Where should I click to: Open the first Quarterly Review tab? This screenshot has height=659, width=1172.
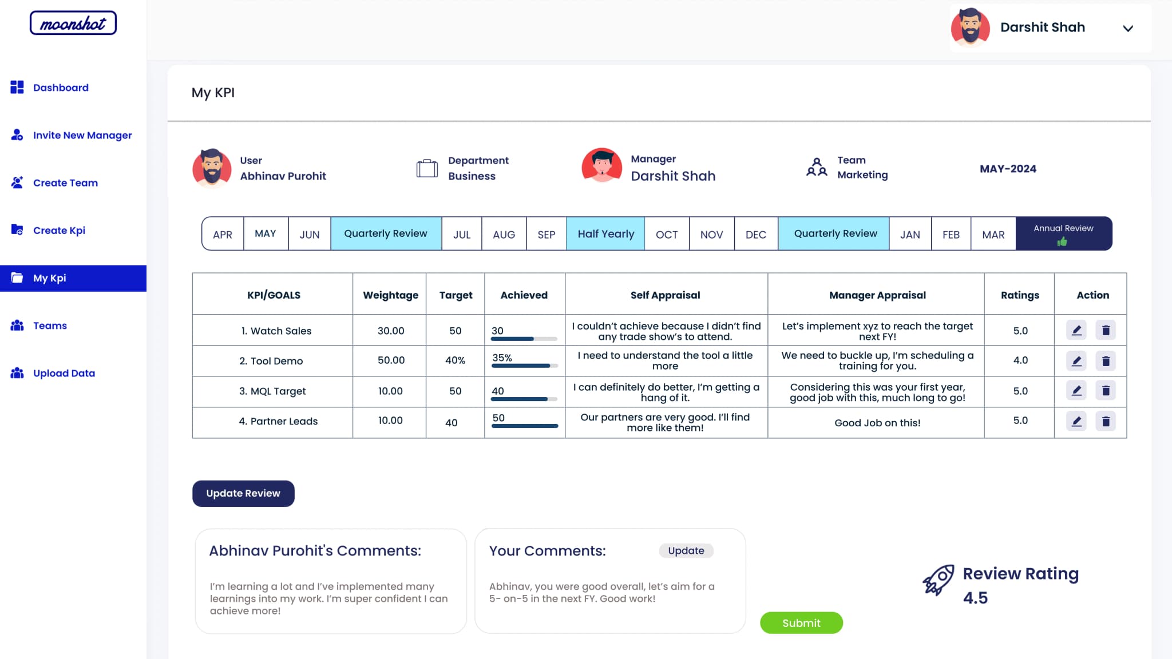(x=386, y=233)
